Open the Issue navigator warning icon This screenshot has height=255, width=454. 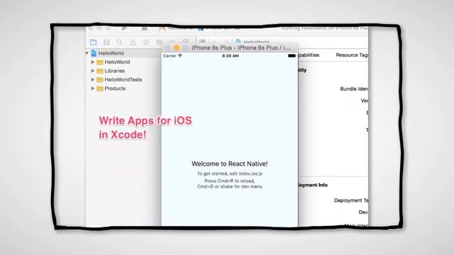(133, 42)
